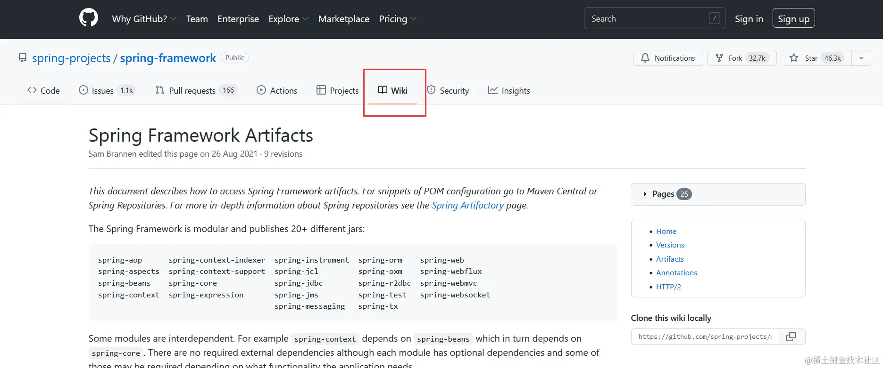Click the Spring Framework Artifacts heading
The image size is (883, 368).
(x=200, y=135)
